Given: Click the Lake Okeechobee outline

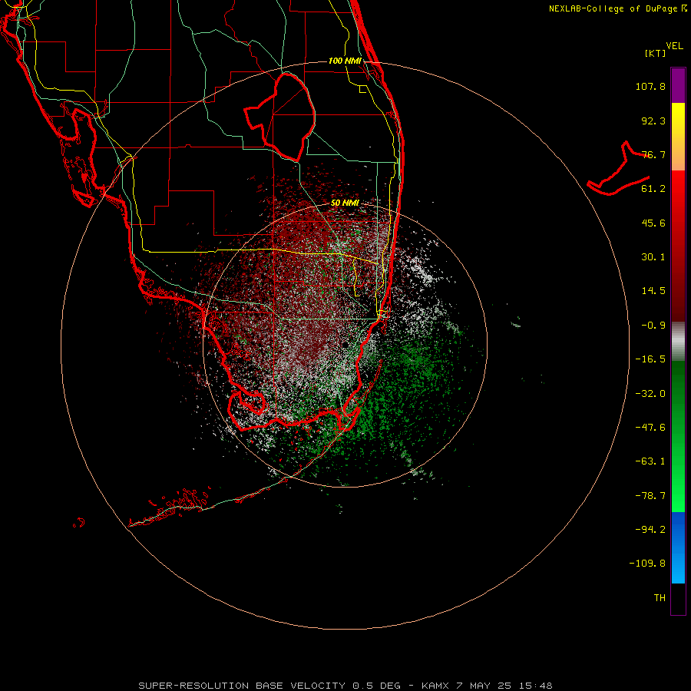Looking at the screenshot, I should point(279,117).
